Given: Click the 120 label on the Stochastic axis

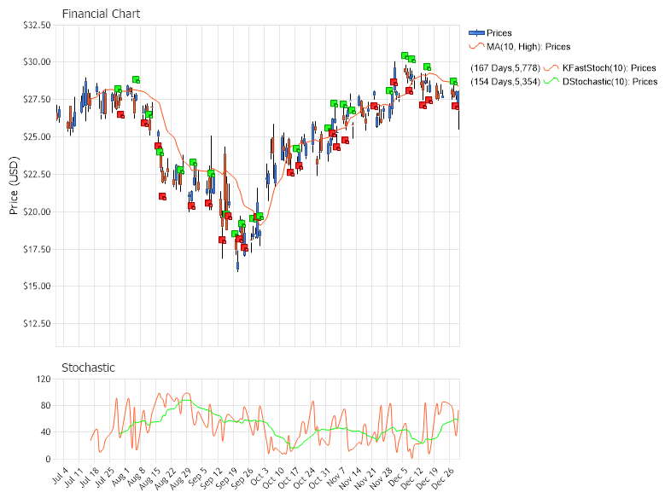Looking at the screenshot, I should coord(42,379).
